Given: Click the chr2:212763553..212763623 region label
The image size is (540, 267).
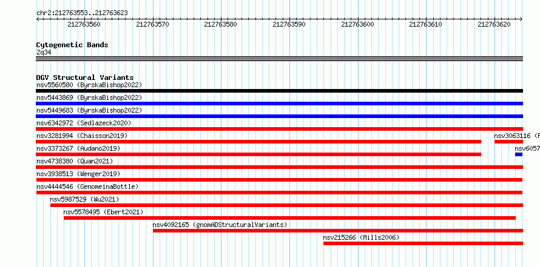Looking at the screenshot, I should tap(82, 13).
